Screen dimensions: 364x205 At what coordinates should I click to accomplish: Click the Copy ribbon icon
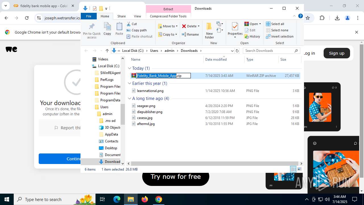(107, 29)
